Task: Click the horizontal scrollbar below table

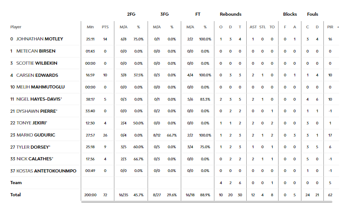Action: [x=207, y=202]
